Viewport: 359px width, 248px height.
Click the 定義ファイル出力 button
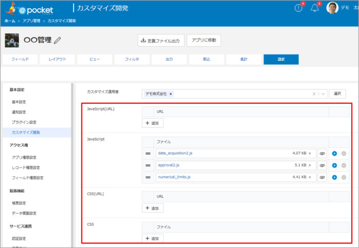[x=161, y=40]
